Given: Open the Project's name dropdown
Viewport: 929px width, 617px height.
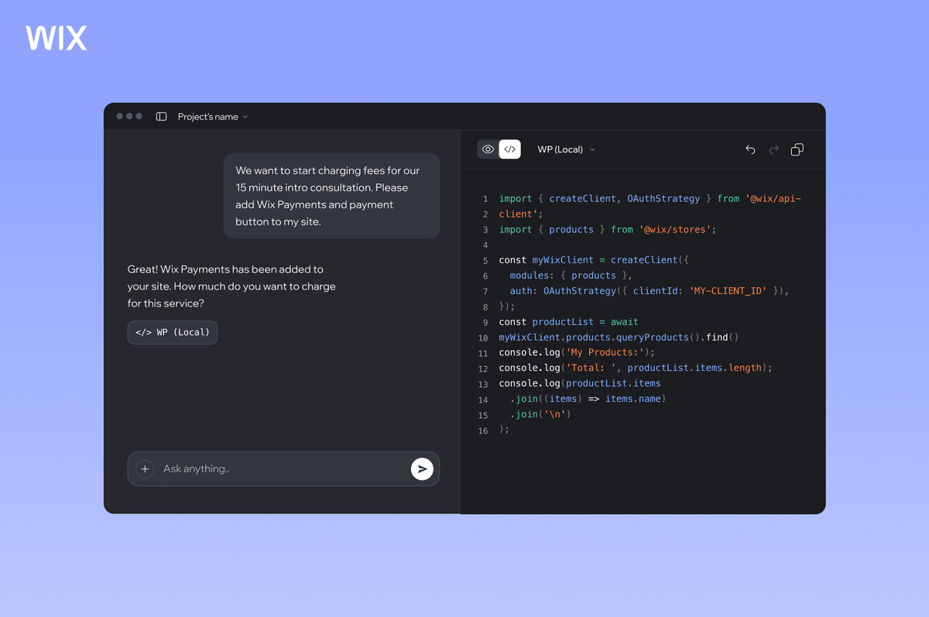Looking at the screenshot, I should [213, 117].
